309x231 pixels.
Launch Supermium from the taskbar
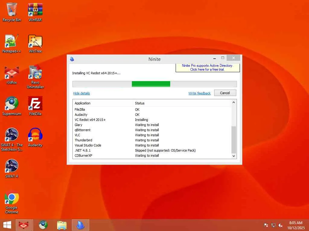coord(43,225)
